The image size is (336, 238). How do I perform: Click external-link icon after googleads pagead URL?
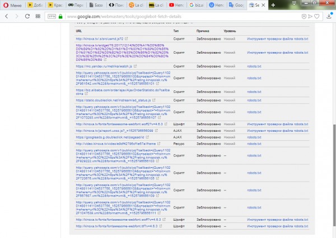147,137
